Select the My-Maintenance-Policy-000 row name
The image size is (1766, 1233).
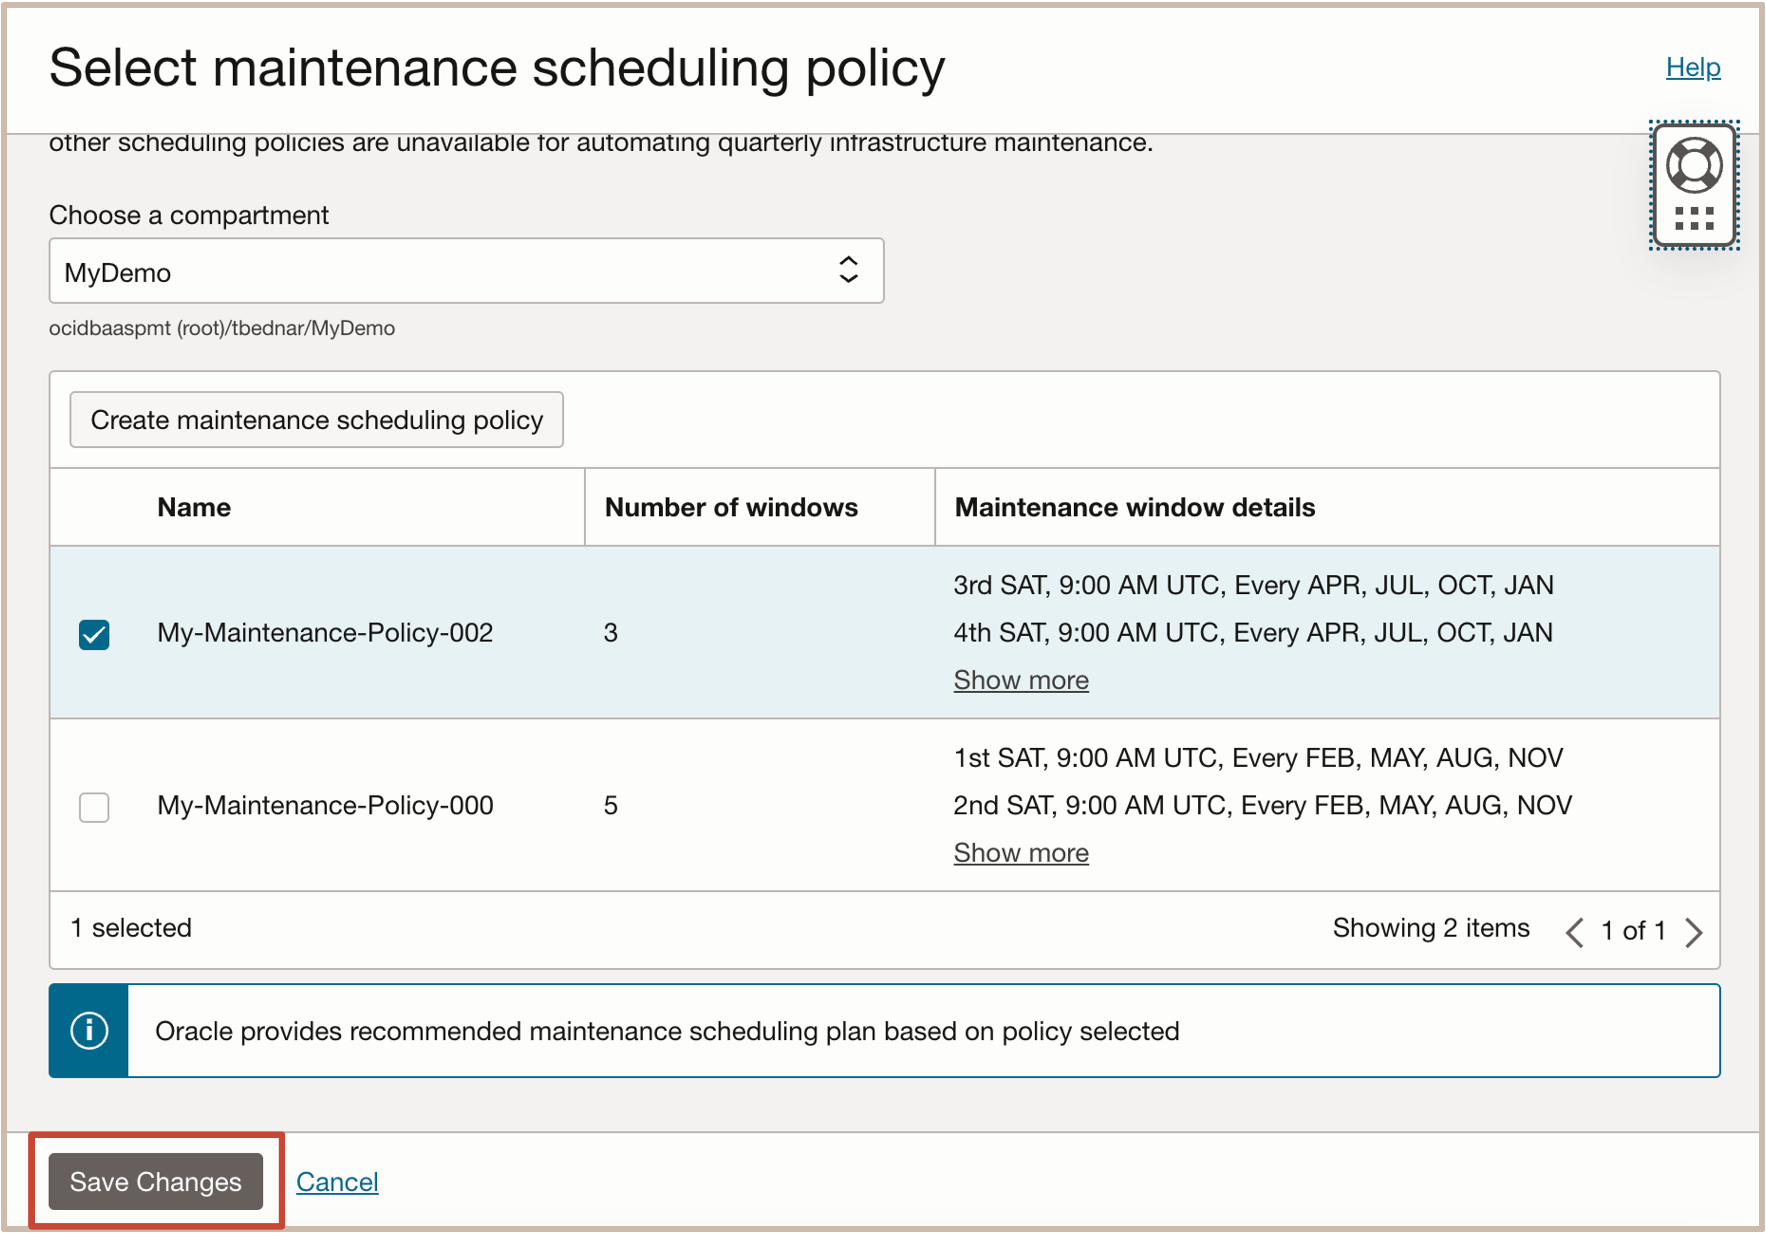coord(324,805)
